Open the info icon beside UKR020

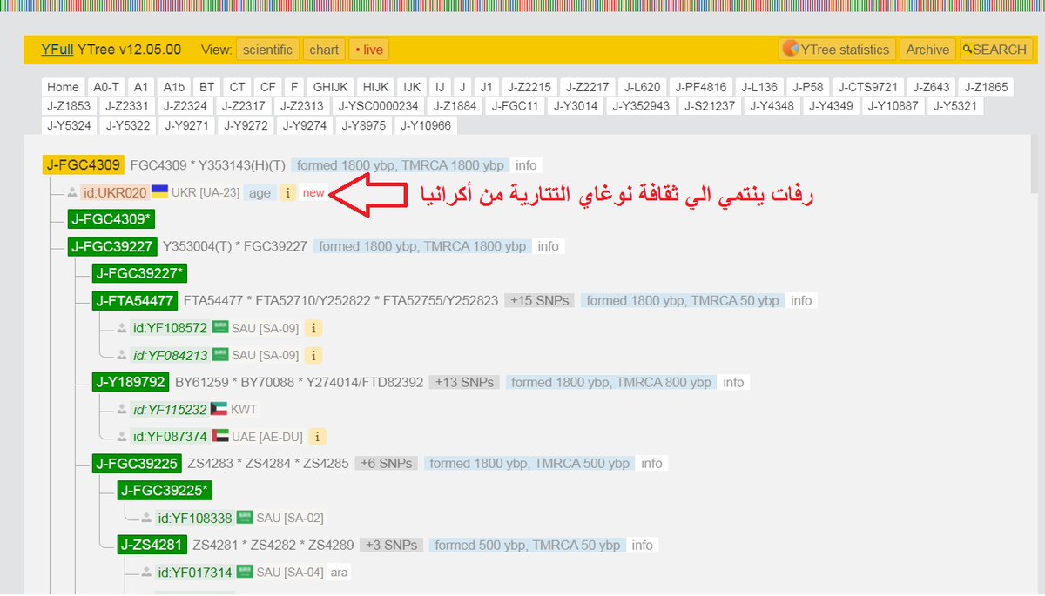point(287,192)
